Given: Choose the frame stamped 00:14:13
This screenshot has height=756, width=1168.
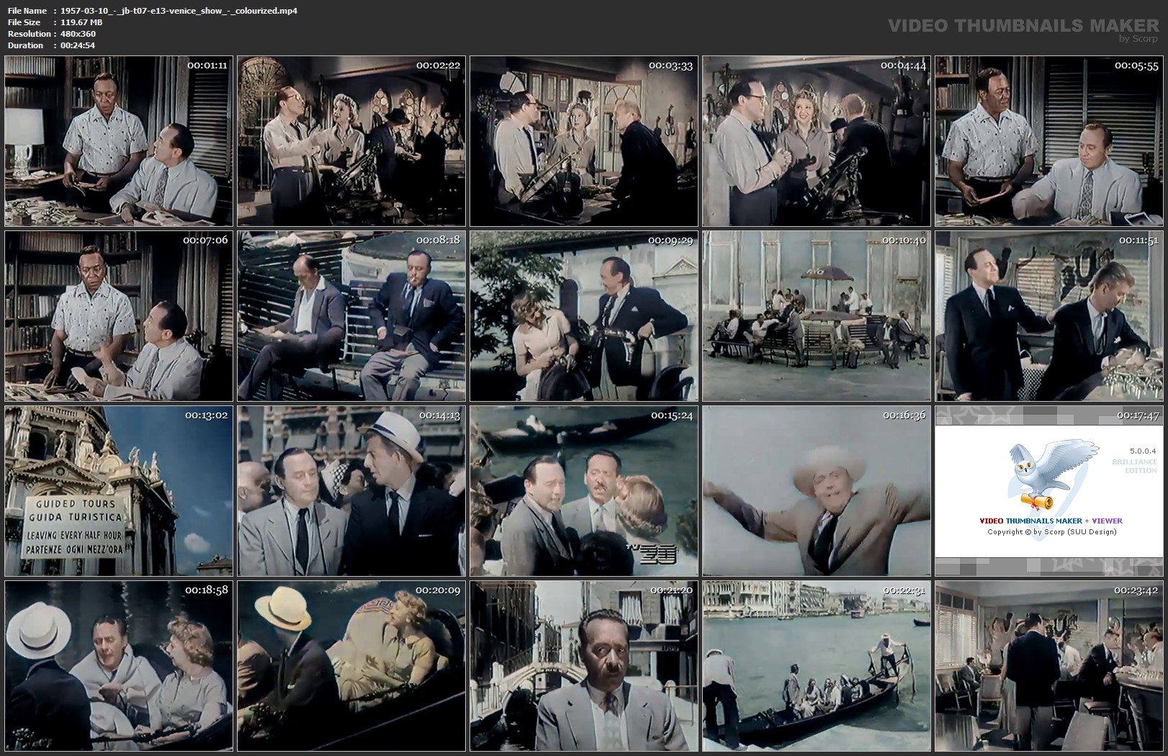Looking at the screenshot, I should click(x=351, y=491).
